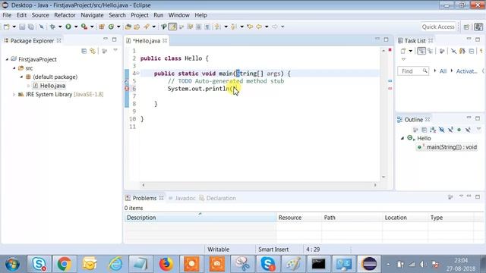Run the program with green Run button

coord(68,27)
